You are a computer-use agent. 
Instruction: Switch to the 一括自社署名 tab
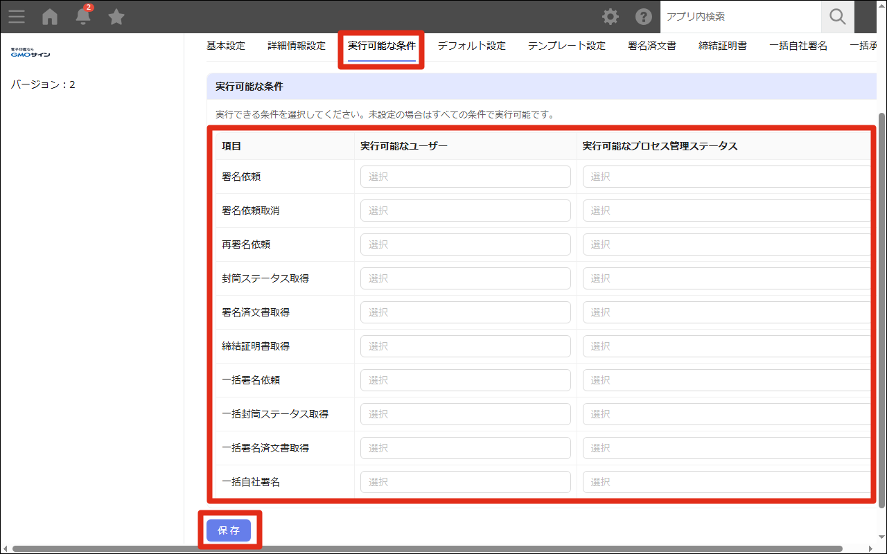[798, 46]
